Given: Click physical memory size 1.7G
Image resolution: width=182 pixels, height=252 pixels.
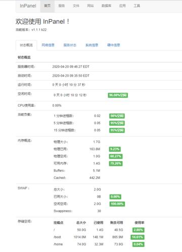Looking at the screenshot, I should tap(97, 142).
